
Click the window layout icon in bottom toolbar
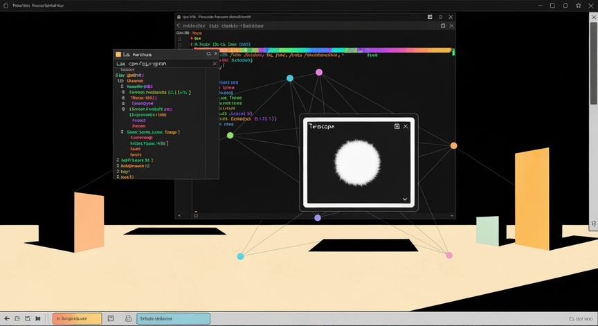[x=111, y=318]
